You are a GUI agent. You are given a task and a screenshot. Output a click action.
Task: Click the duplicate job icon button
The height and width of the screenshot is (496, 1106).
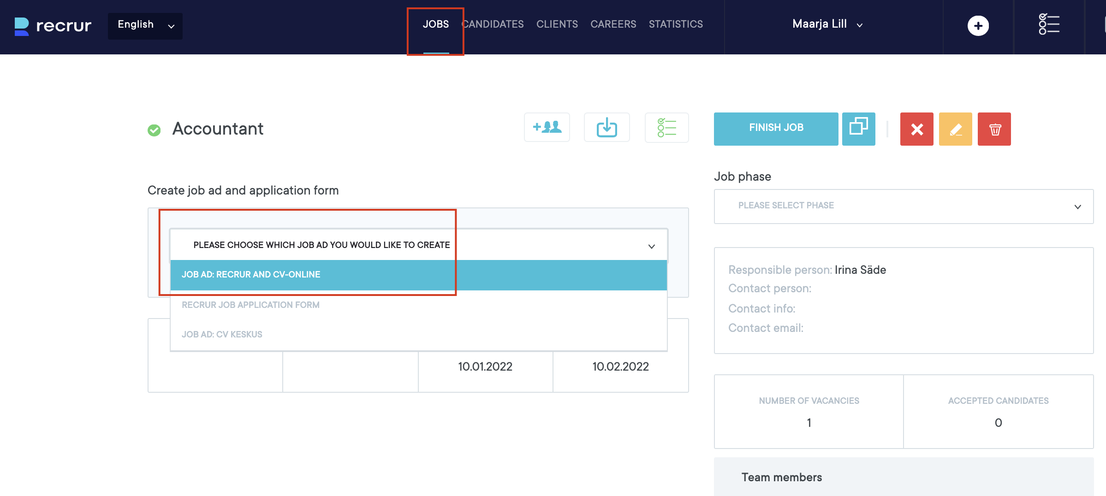click(858, 129)
